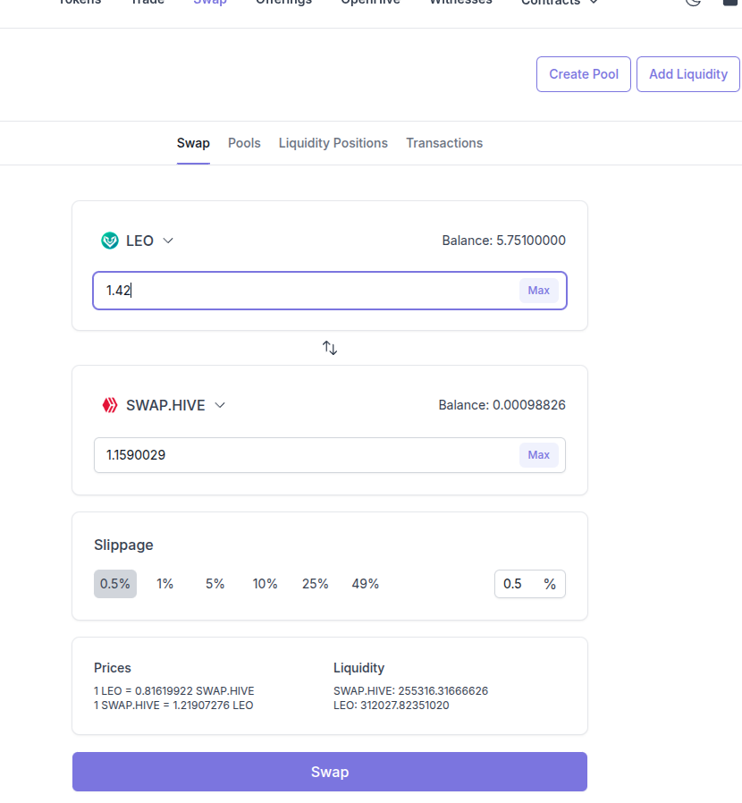Click the Balance: 0.00098826 text
Screen dimensions: 742x803
coord(502,405)
